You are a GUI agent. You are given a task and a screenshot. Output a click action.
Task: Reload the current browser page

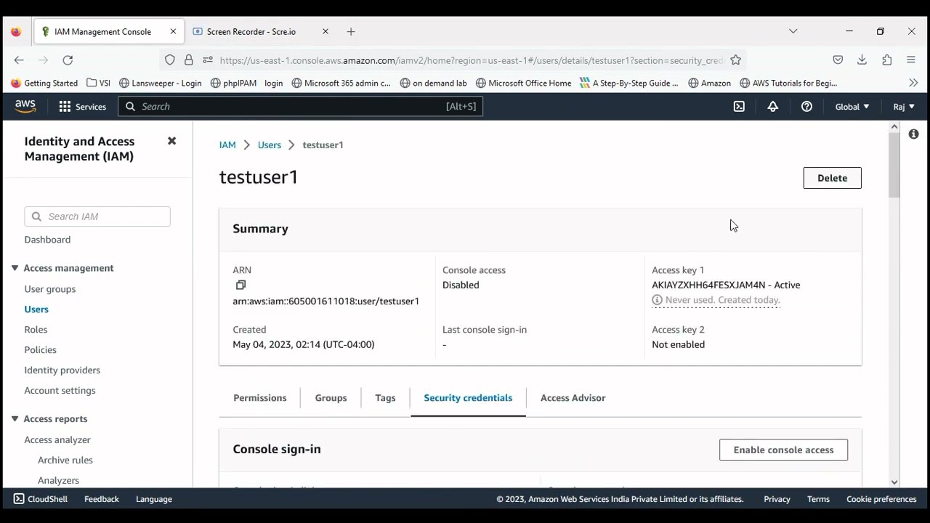tap(68, 60)
